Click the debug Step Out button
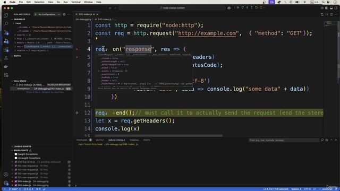This screenshot has height=191, width=340. tap(251, 7)
